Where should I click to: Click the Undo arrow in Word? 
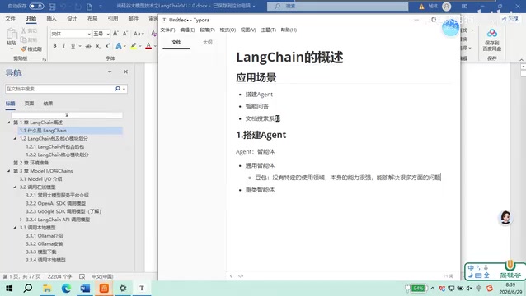(63, 7)
